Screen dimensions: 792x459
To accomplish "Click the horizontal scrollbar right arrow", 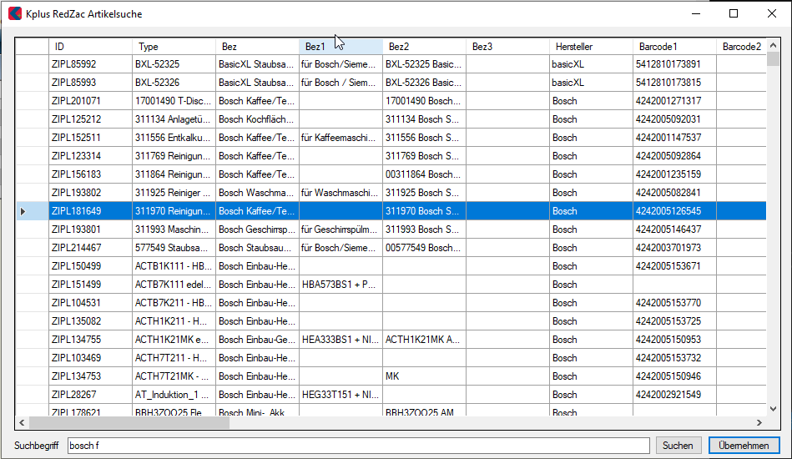I will (759, 422).
